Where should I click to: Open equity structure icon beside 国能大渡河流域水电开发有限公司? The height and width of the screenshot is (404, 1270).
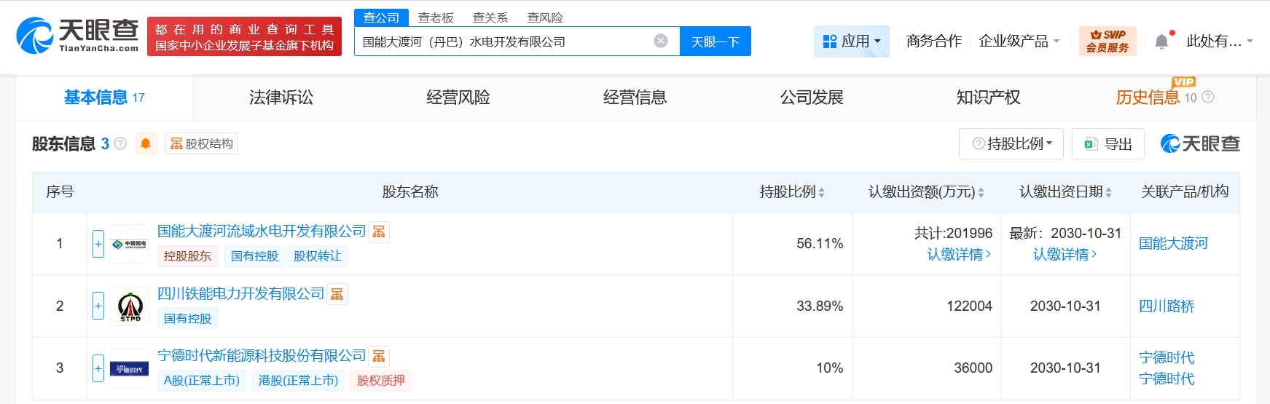tap(379, 231)
